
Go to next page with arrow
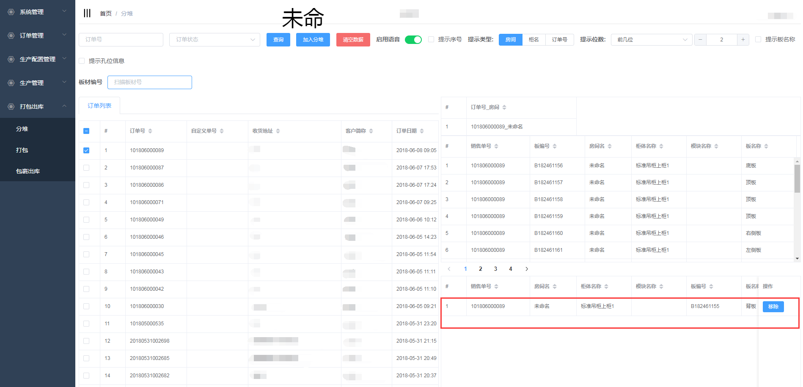point(527,269)
